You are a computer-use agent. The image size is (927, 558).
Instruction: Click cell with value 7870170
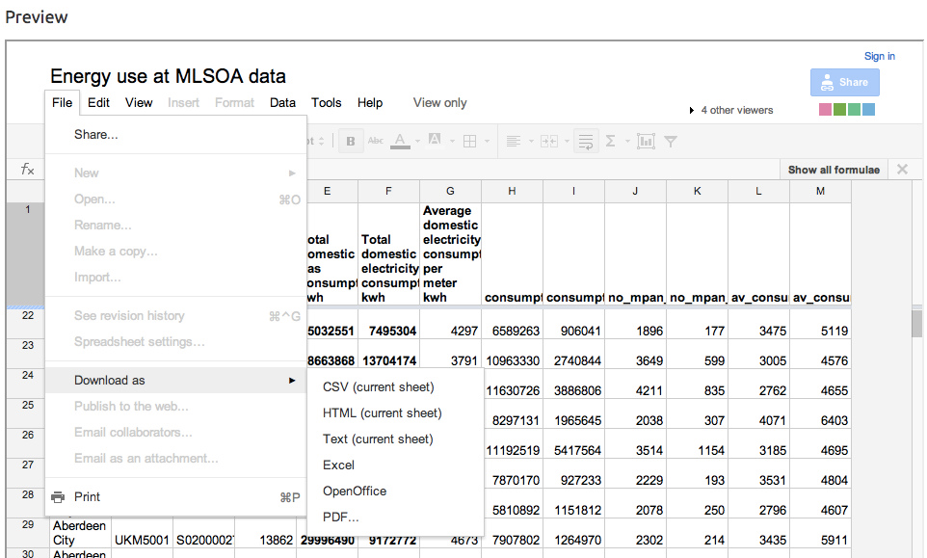pos(514,473)
